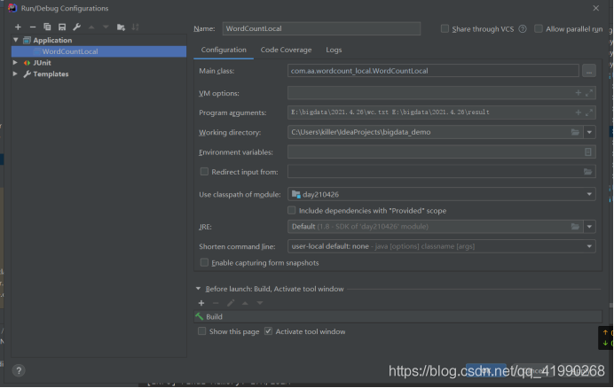Create new folder for configurations
This screenshot has width=614, height=388.
121,27
